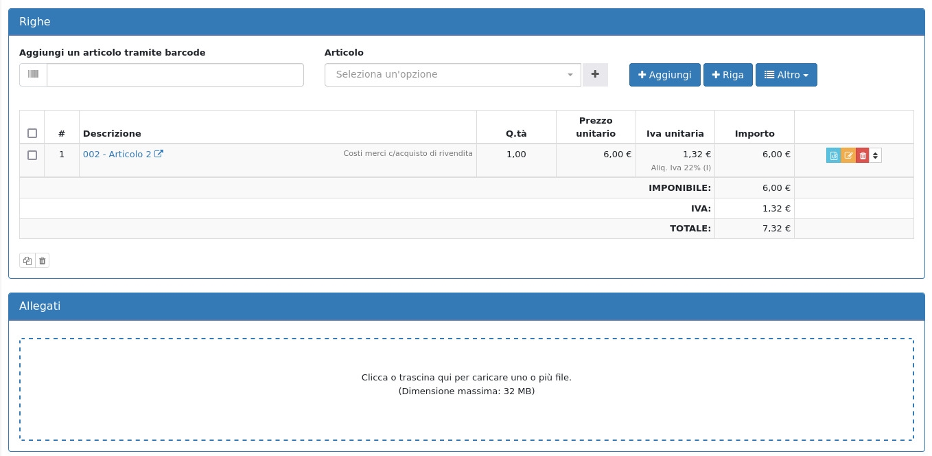This screenshot has height=456, width=932.
Task: Duplicate selected rows with the copy icon
Action: click(x=27, y=261)
